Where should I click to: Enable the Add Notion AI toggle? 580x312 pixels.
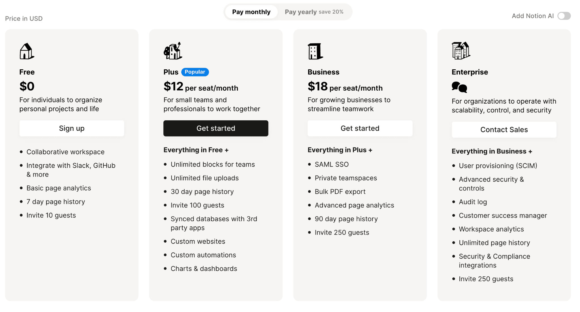[x=564, y=16]
